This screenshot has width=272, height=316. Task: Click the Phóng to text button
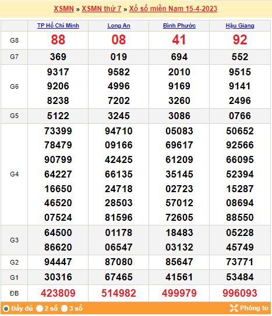click(x=254, y=308)
